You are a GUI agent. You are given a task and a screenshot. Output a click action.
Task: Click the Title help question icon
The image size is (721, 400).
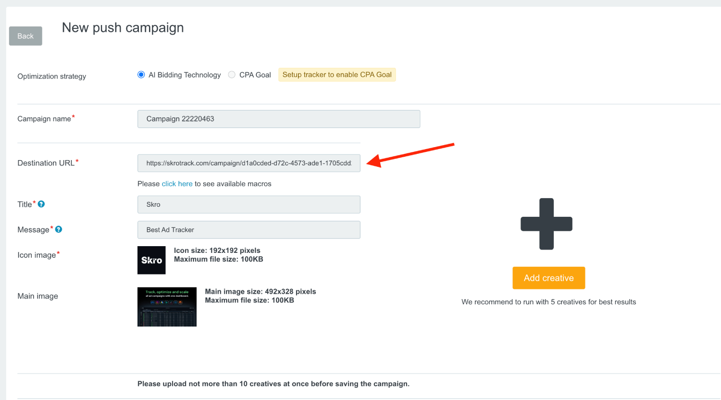[x=41, y=204]
